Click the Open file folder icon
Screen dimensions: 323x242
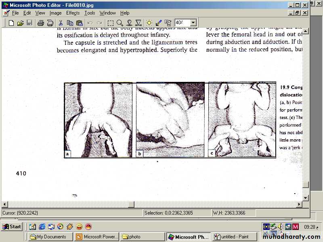pyautogui.click(x=20, y=23)
